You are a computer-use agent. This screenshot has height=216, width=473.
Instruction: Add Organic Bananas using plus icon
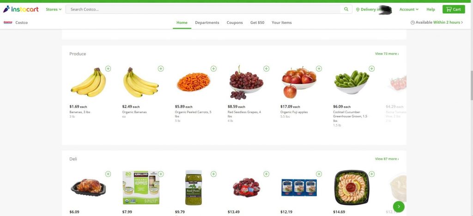coord(161,69)
